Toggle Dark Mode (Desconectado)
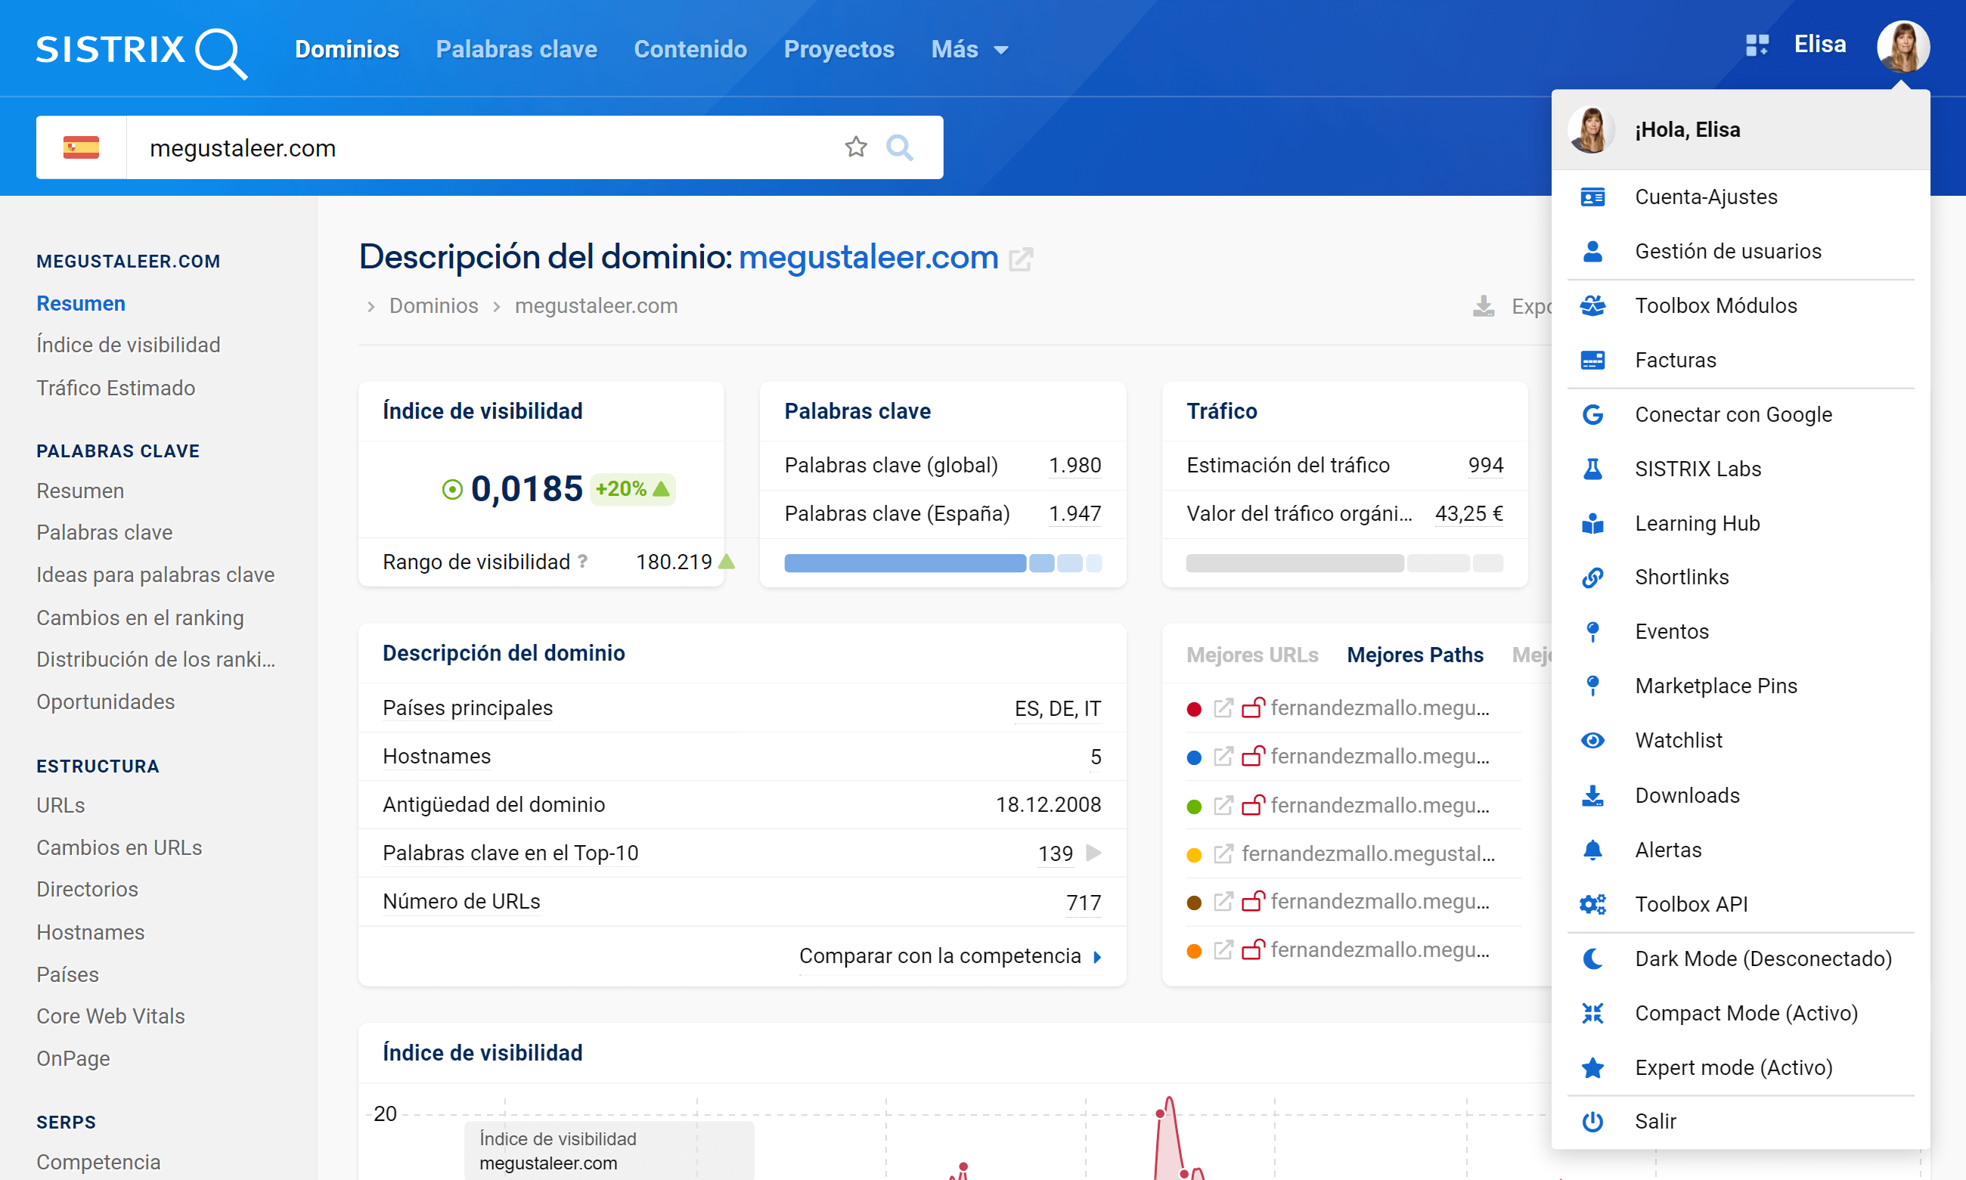This screenshot has width=1966, height=1180. (1763, 959)
